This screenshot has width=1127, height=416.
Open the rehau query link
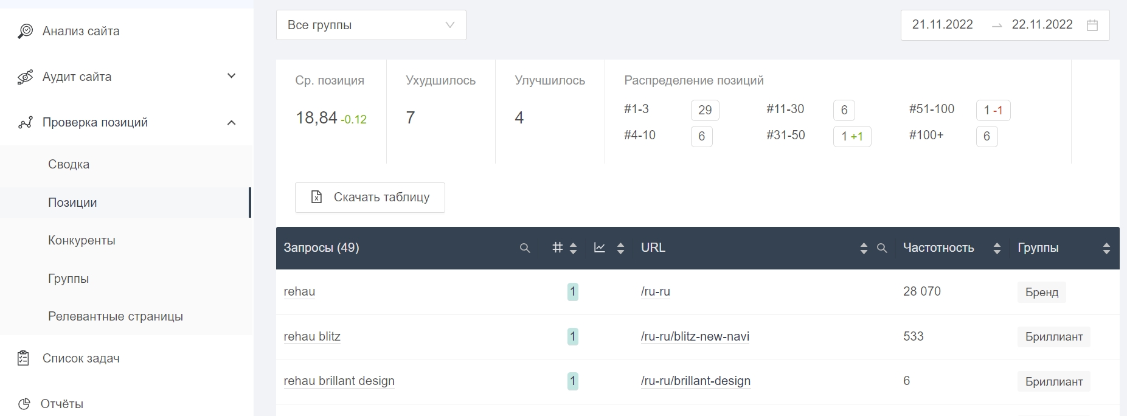[x=299, y=291]
